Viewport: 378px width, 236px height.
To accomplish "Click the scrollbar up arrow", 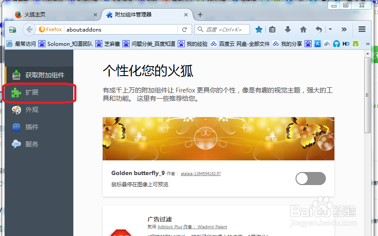I will click(367, 54).
